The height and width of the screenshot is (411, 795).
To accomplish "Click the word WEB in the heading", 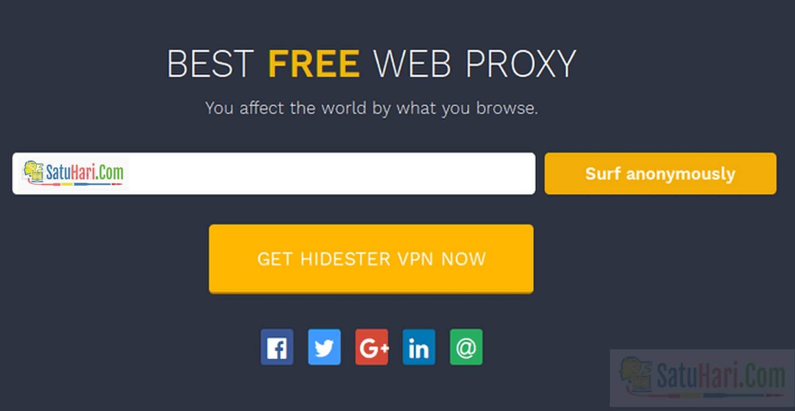I will click(x=412, y=64).
